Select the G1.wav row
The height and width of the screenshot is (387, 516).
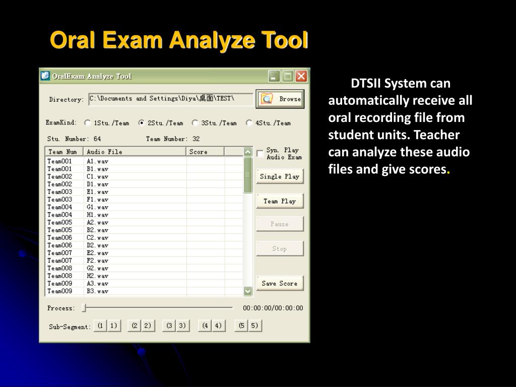click(144, 207)
